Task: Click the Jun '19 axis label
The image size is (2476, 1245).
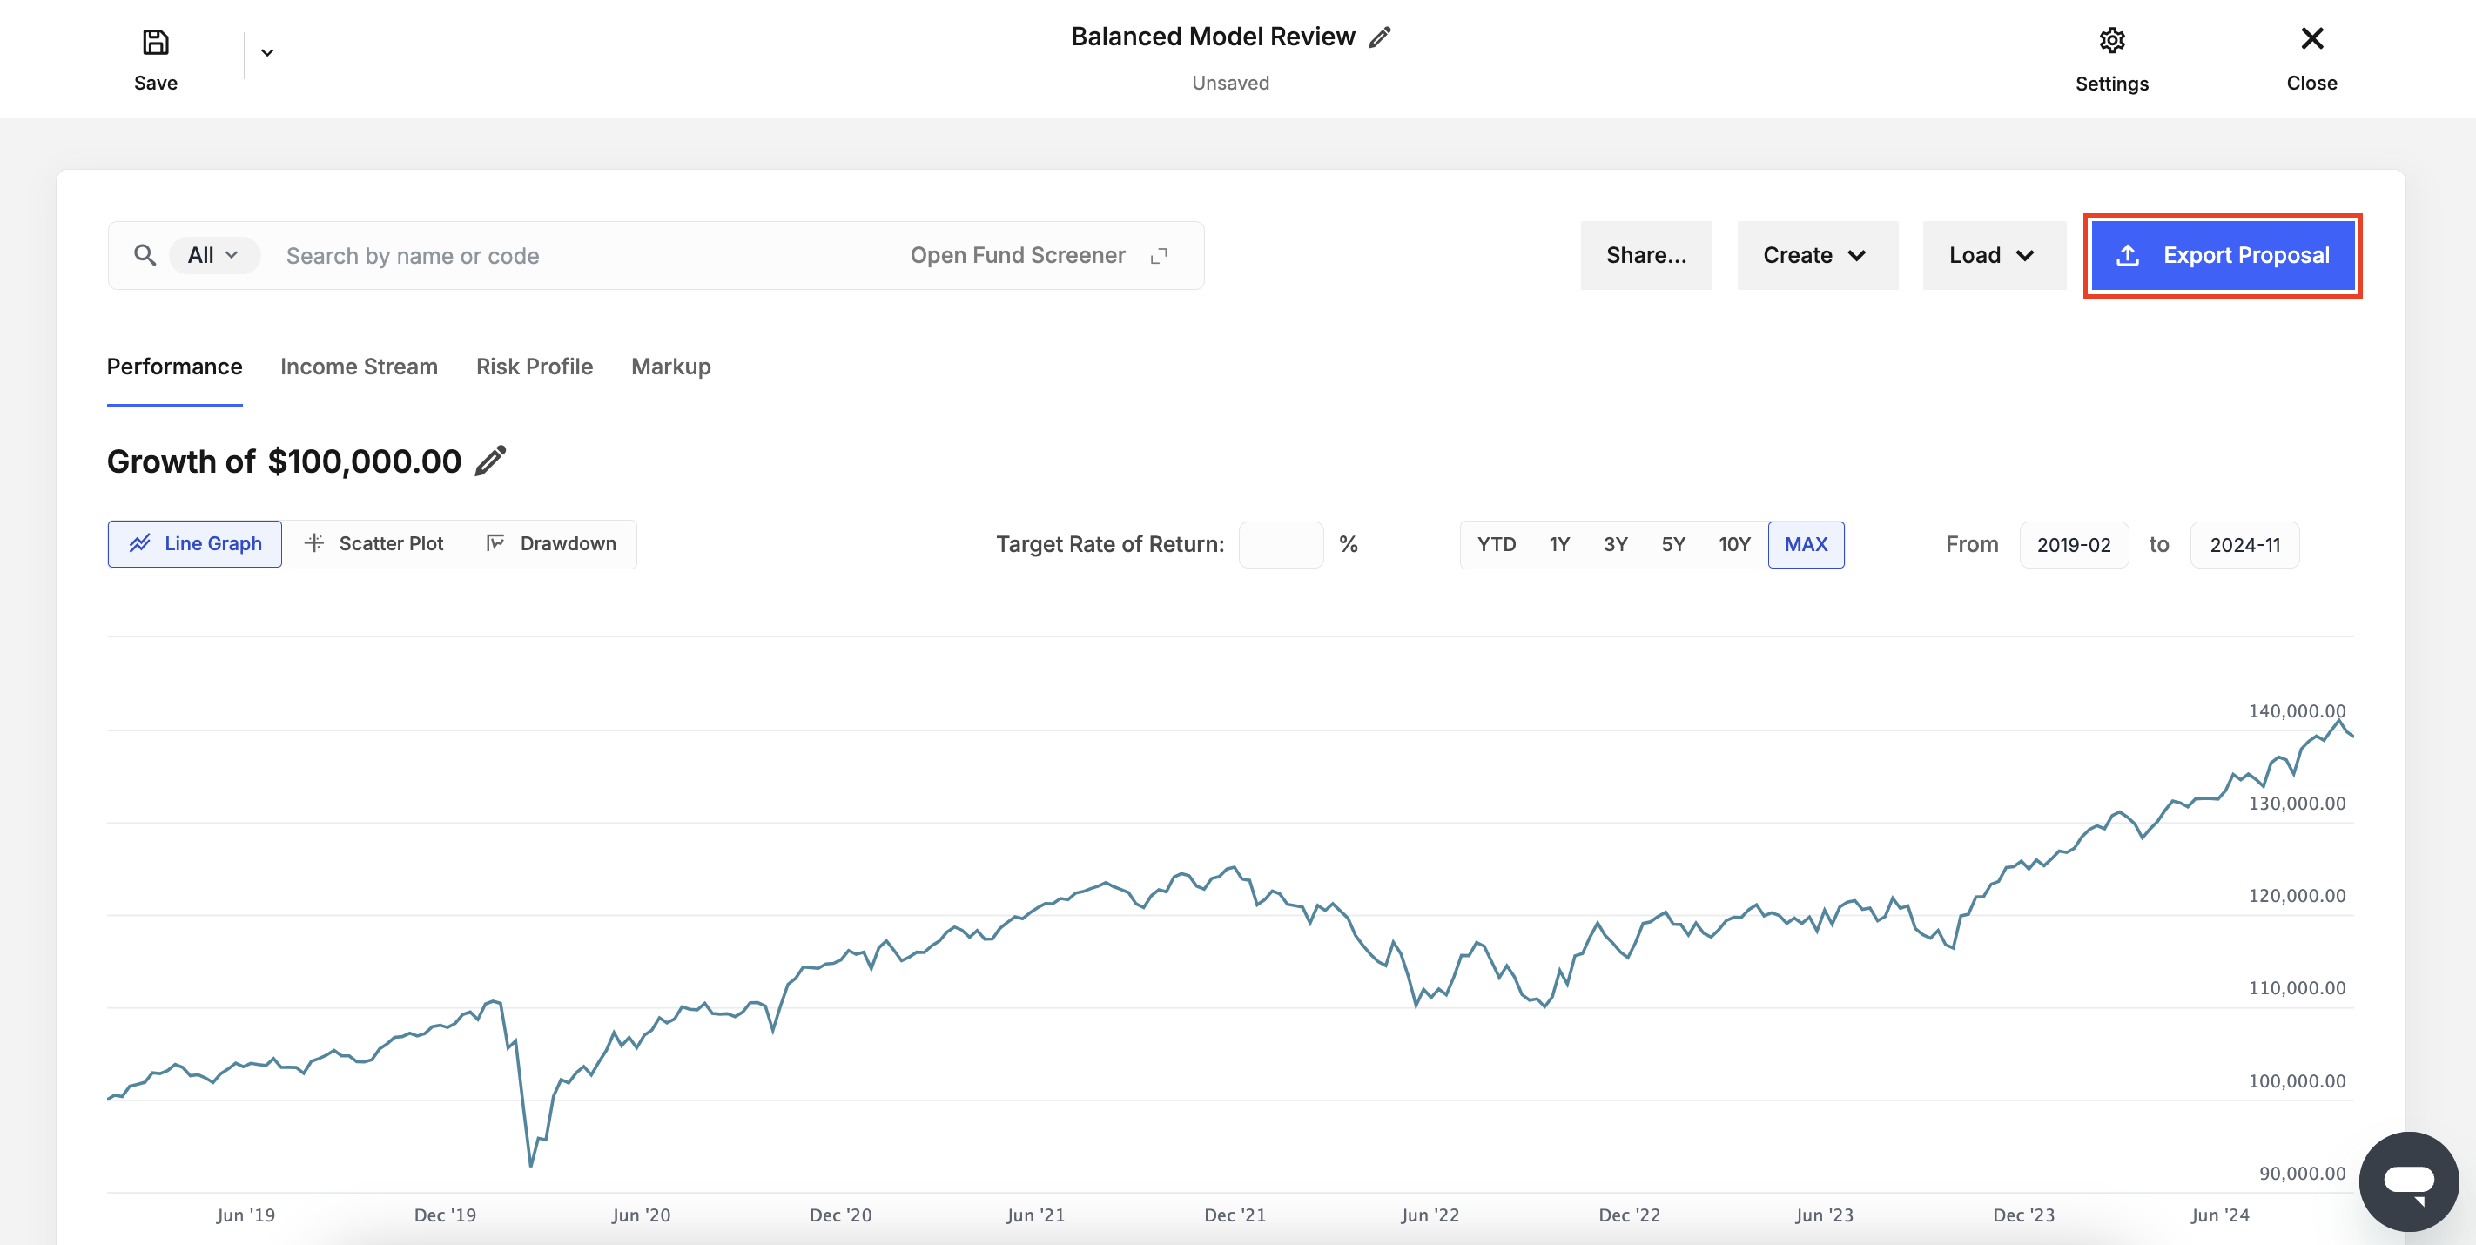Action: [x=246, y=1215]
